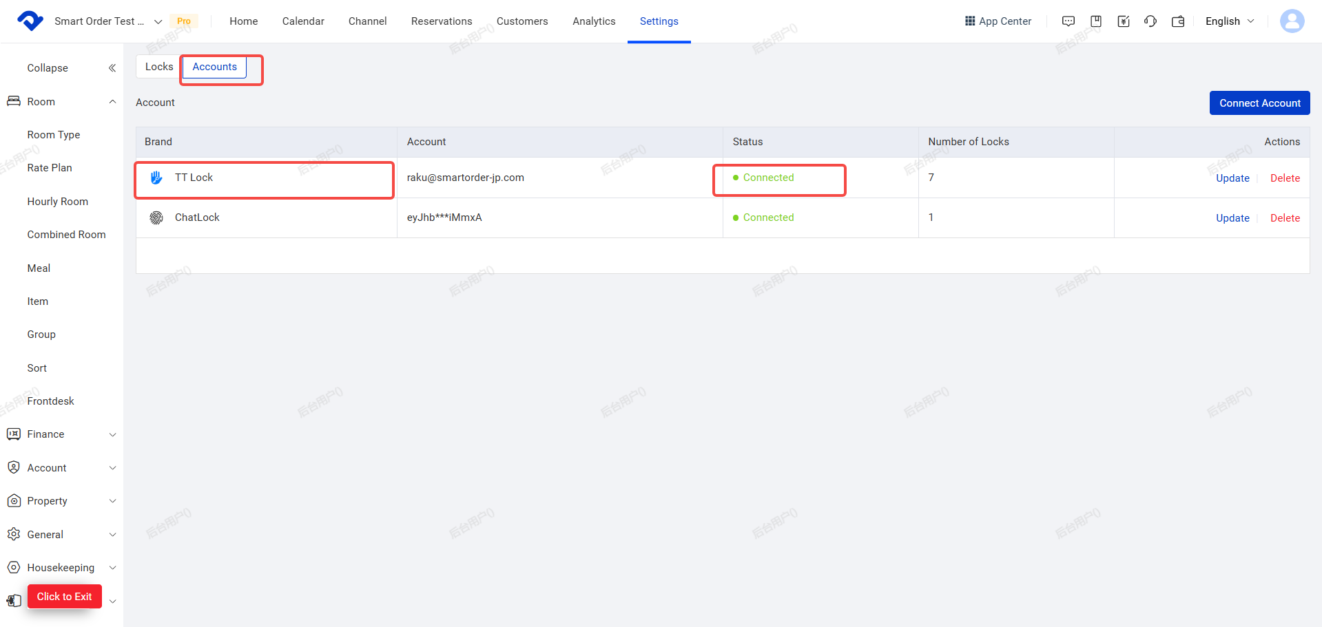Click the General gear icon
The width and height of the screenshot is (1322, 627).
pyautogui.click(x=14, y=534)
